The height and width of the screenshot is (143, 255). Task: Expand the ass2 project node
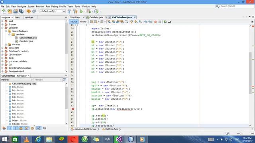2,21
